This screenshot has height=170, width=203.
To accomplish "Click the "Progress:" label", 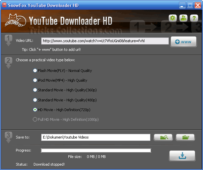I will (23, 150).
